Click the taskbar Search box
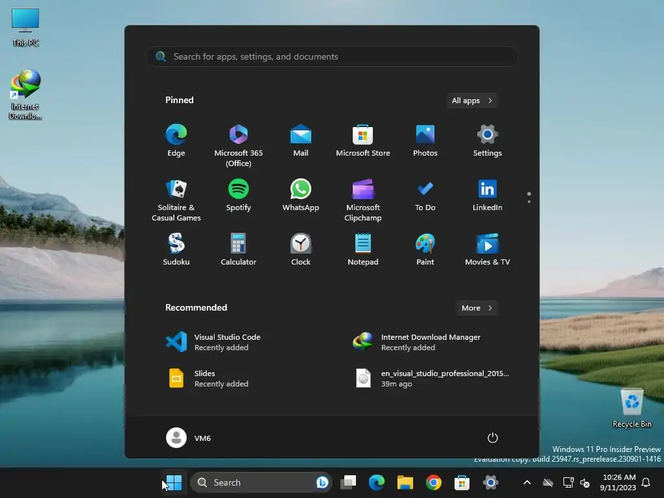 click(261, 482)
